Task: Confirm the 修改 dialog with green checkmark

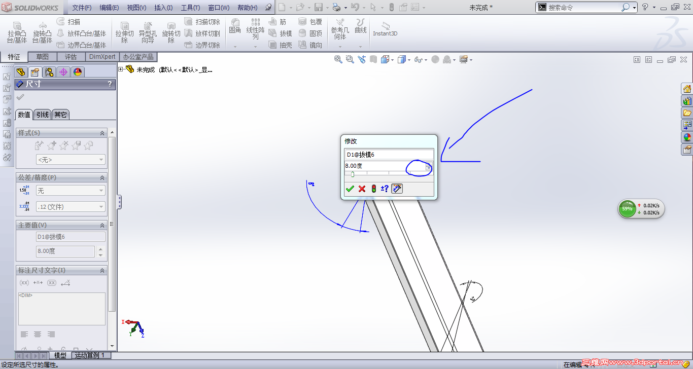Action: tap(350, 189)
